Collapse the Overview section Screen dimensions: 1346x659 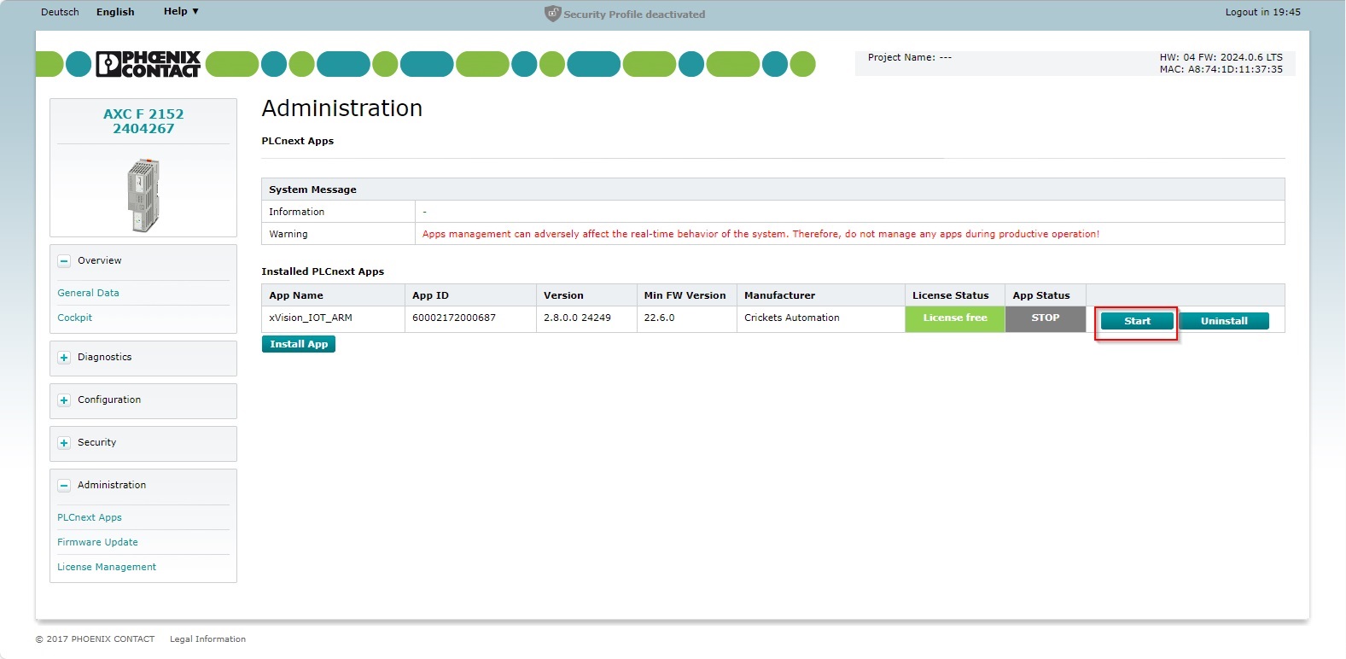coord(64,261)
